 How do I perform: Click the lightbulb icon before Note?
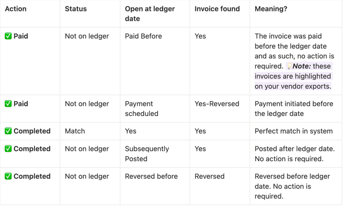(289, 66)
